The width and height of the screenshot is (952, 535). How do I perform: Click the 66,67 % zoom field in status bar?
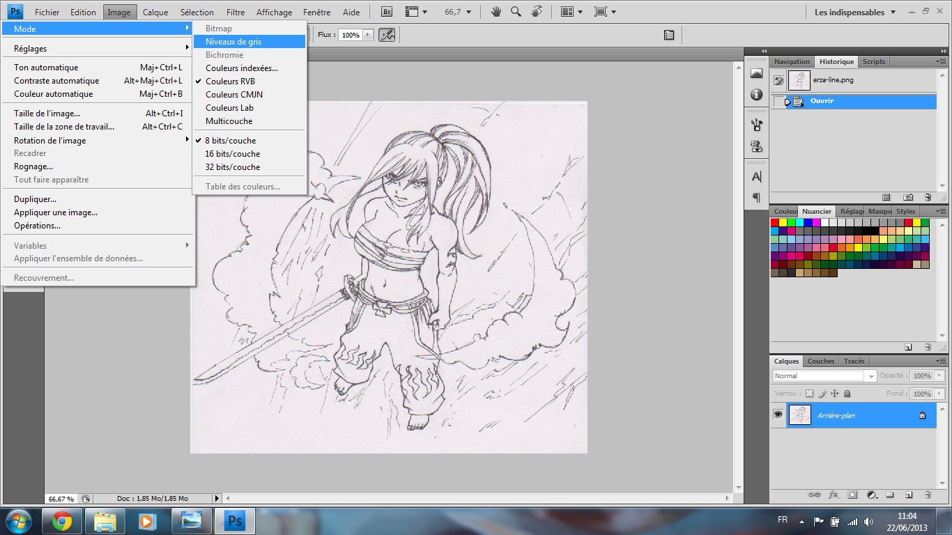[x=61, y=499]
